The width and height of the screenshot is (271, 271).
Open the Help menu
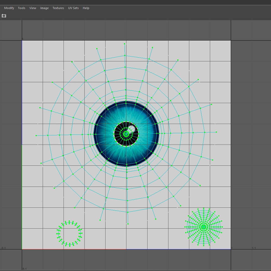point(86,8)
